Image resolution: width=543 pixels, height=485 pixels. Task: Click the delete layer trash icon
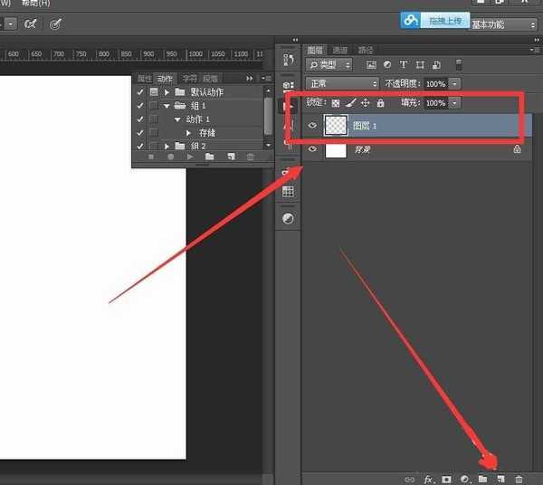coord(519,478)
